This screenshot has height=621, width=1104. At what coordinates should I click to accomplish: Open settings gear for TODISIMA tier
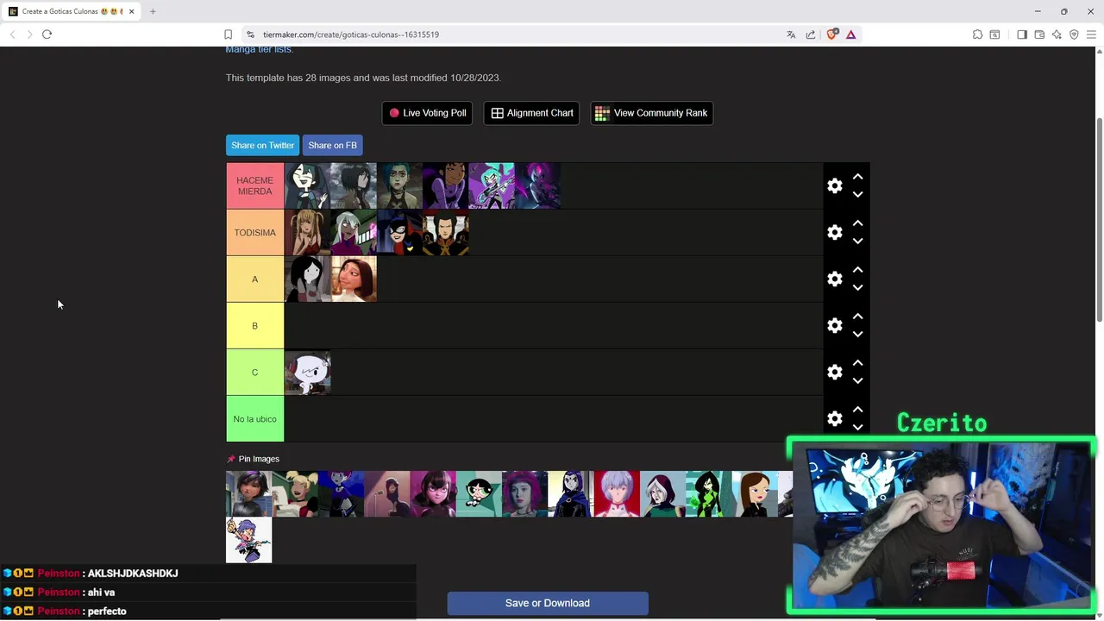(834, 232)
